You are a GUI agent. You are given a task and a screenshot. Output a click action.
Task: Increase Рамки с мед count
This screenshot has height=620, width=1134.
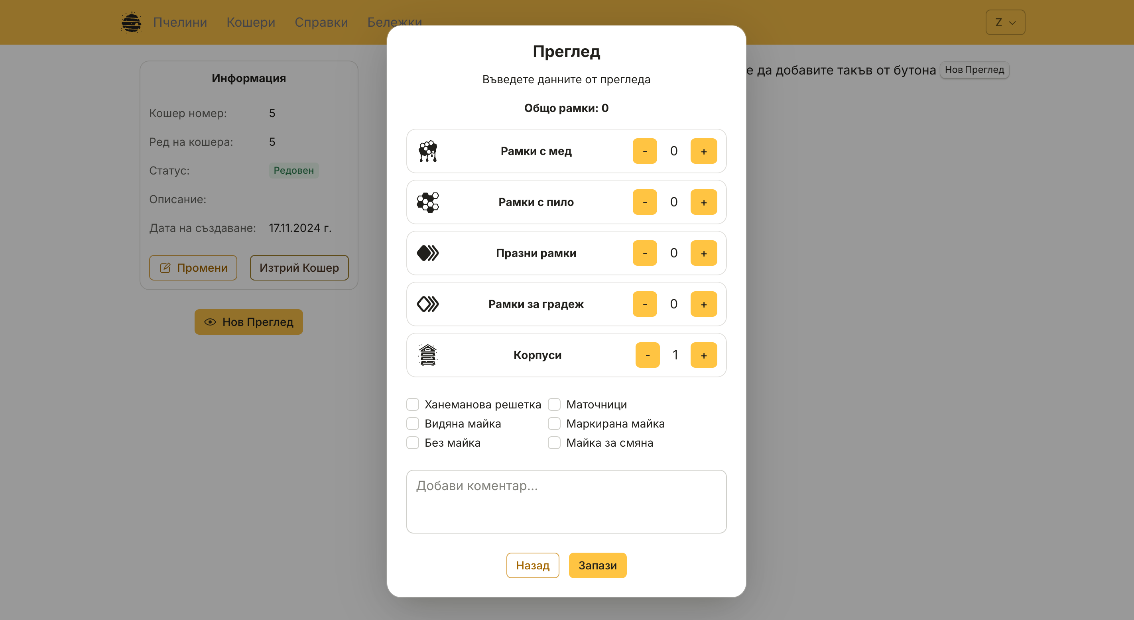pyautogui.click(x=703, y=151)
